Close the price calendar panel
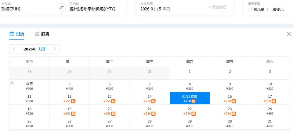This screenshot has height=131, width=293. click(x=289, y=34)
